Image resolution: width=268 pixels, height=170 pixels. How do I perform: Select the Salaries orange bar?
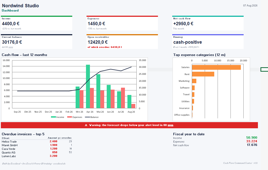(x=216, y=67)
